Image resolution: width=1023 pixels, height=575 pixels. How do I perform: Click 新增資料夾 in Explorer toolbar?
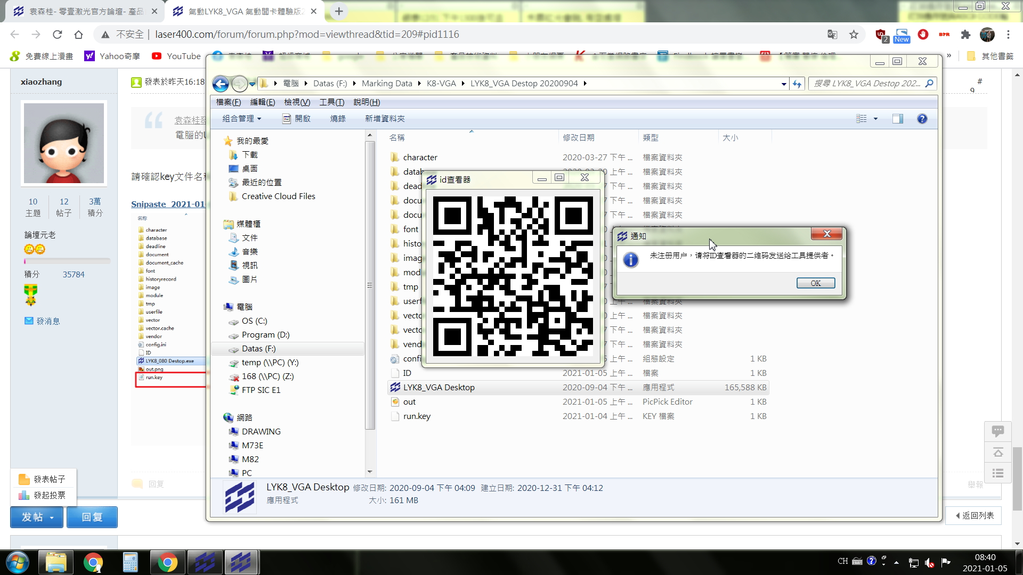(x=385, y=119)
